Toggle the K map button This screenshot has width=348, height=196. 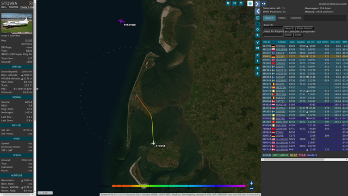pyautogui.click(x=257, y=35)
